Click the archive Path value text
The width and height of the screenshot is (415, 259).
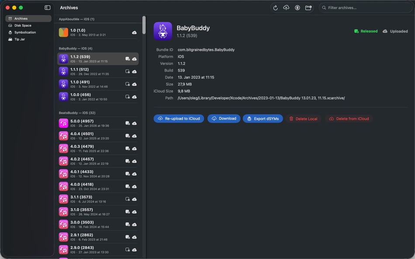[261, 98]
